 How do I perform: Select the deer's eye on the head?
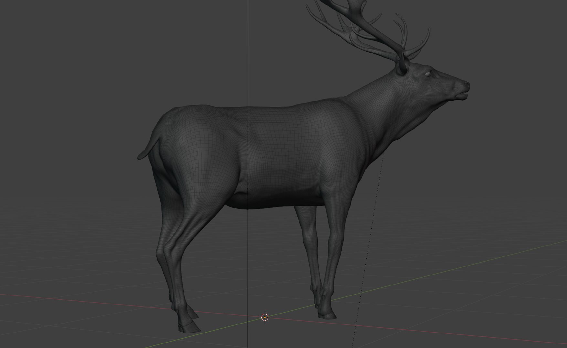pos(428,74)
